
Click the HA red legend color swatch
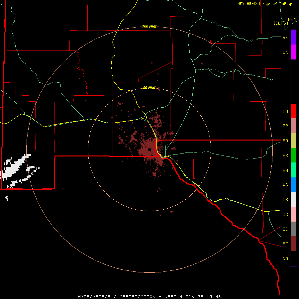293,111
